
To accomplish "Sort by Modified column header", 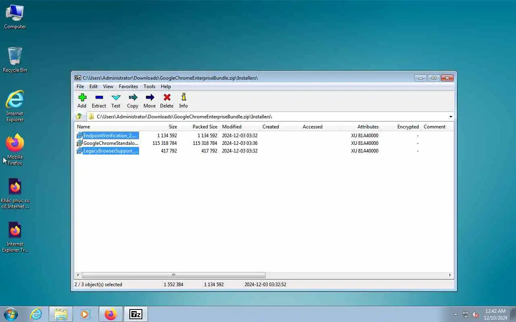I will (x=240, y=127).
